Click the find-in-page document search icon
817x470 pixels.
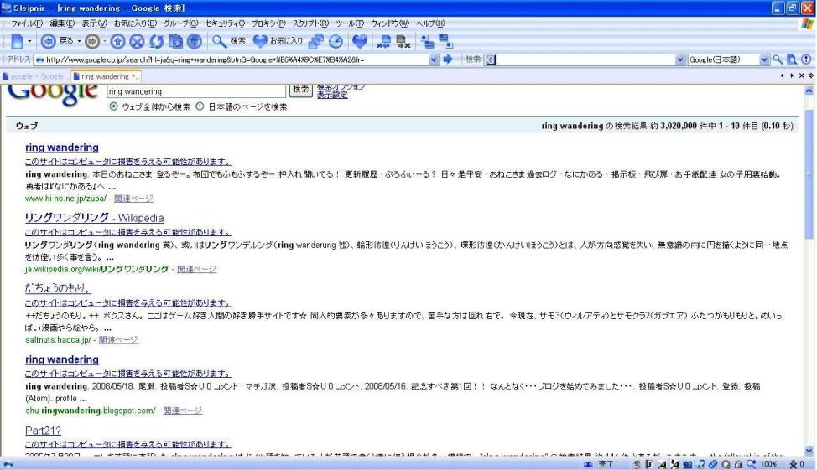(792, 59)
